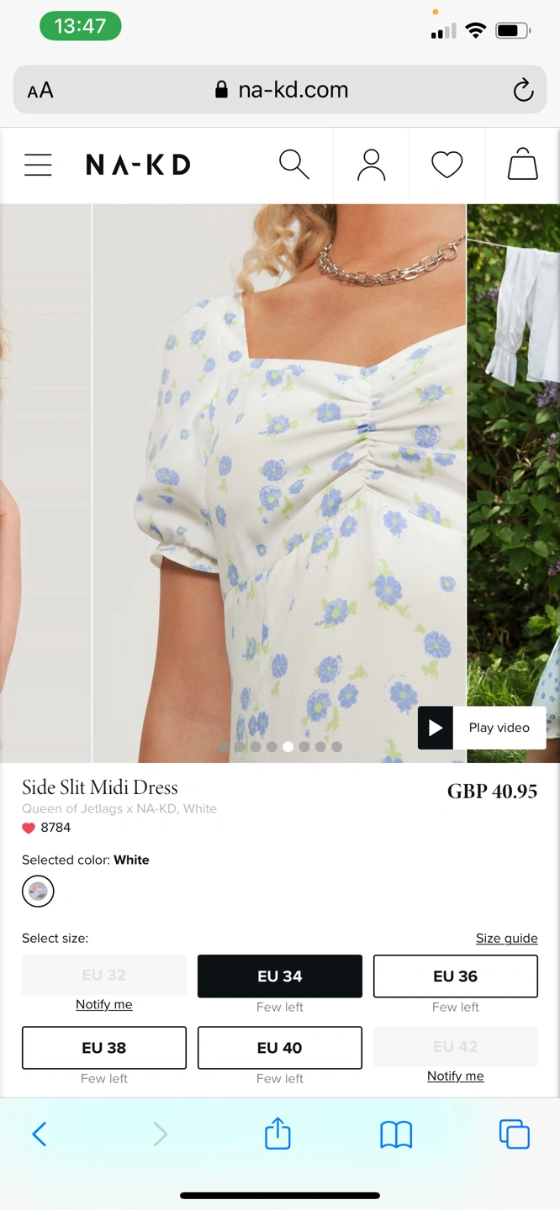Click Notify me under EU 32
The width and height of the screenshot is (560, 1210).
104,1005
